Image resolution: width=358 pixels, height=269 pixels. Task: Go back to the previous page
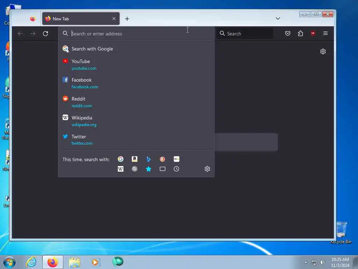(x=20, y=34)
